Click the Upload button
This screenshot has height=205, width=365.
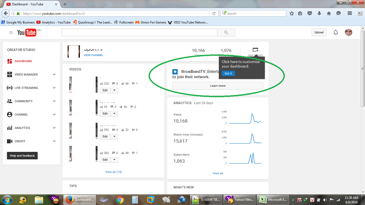tap(319, 33)
